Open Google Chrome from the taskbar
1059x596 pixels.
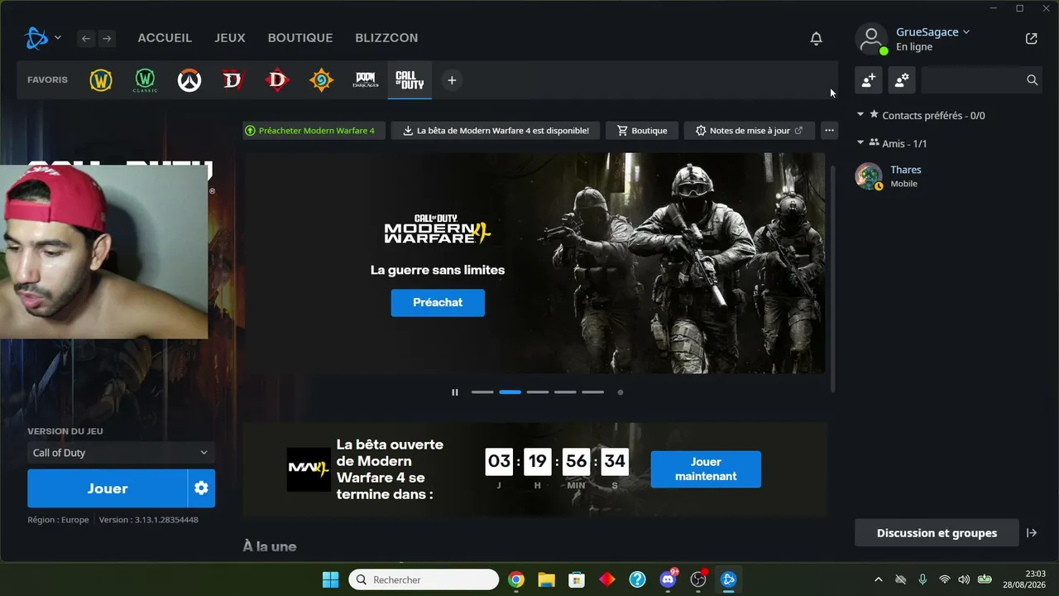[516, 579]
